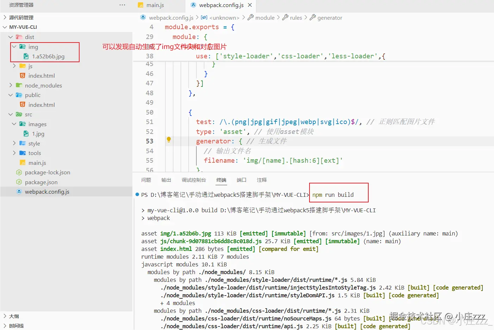This screenshot has height=330, width=494.
Task: Click the images folder icon
Action: [x=23, y=124]
